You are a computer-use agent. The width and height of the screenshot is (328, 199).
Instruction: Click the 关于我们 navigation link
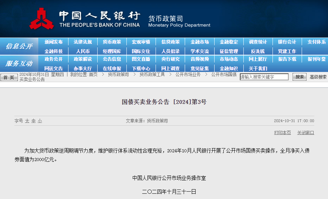click(258, 68)
